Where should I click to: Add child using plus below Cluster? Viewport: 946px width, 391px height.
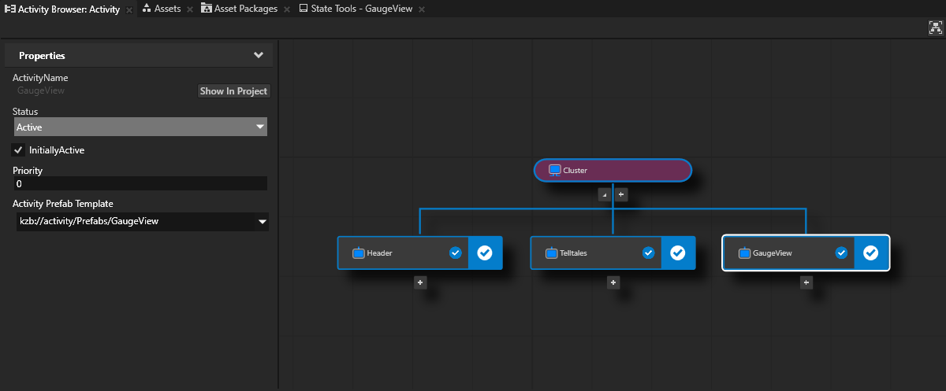621,194
